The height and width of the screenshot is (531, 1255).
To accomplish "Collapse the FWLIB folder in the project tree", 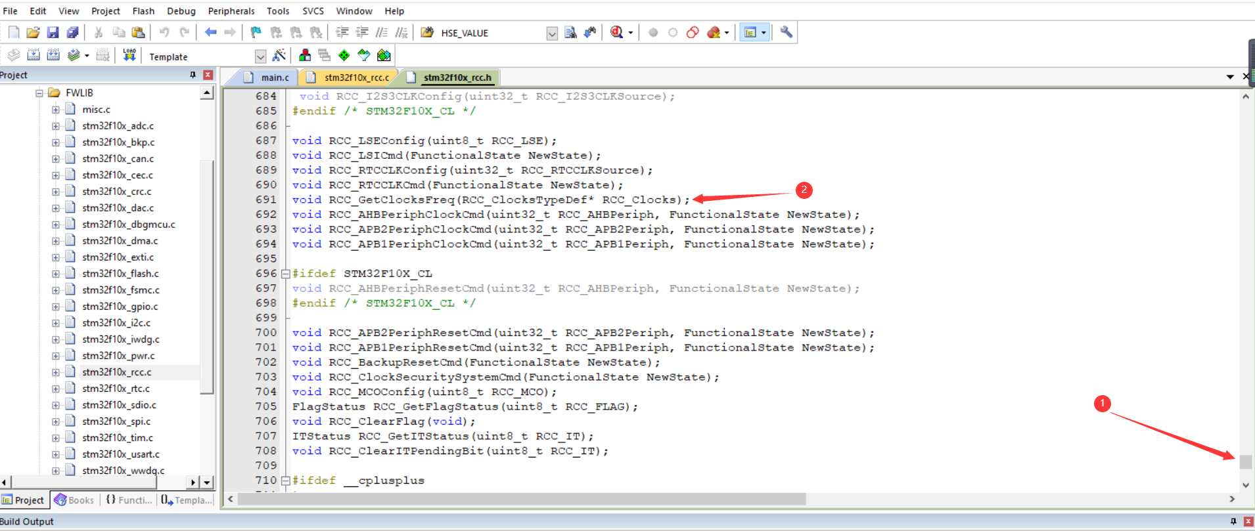I will 39,93.
